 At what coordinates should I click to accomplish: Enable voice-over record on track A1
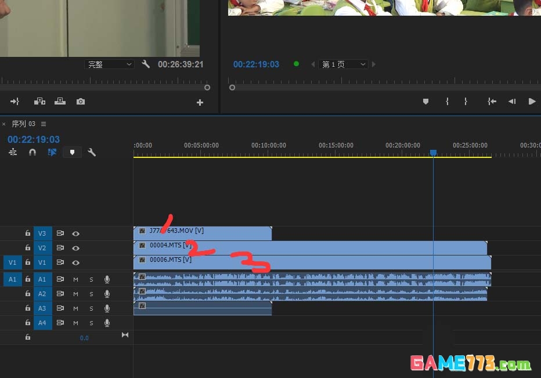coord(107,279)
